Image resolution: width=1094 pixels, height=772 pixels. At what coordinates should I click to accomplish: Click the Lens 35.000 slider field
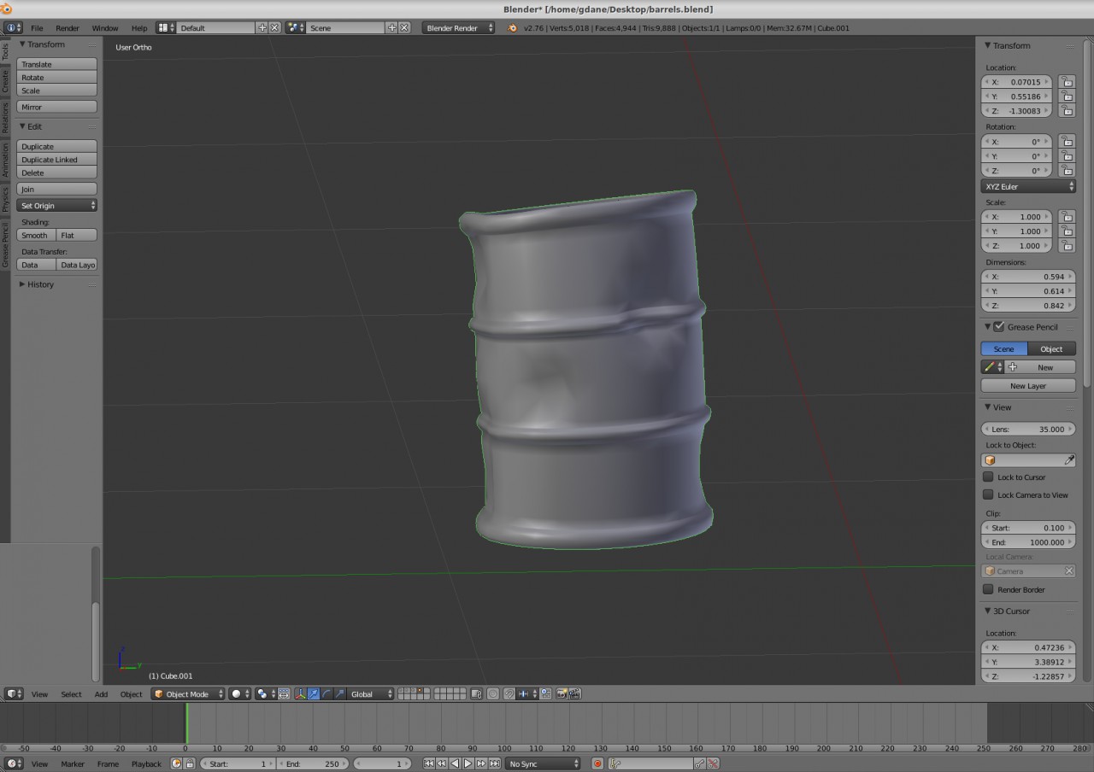click(1028, 429)
